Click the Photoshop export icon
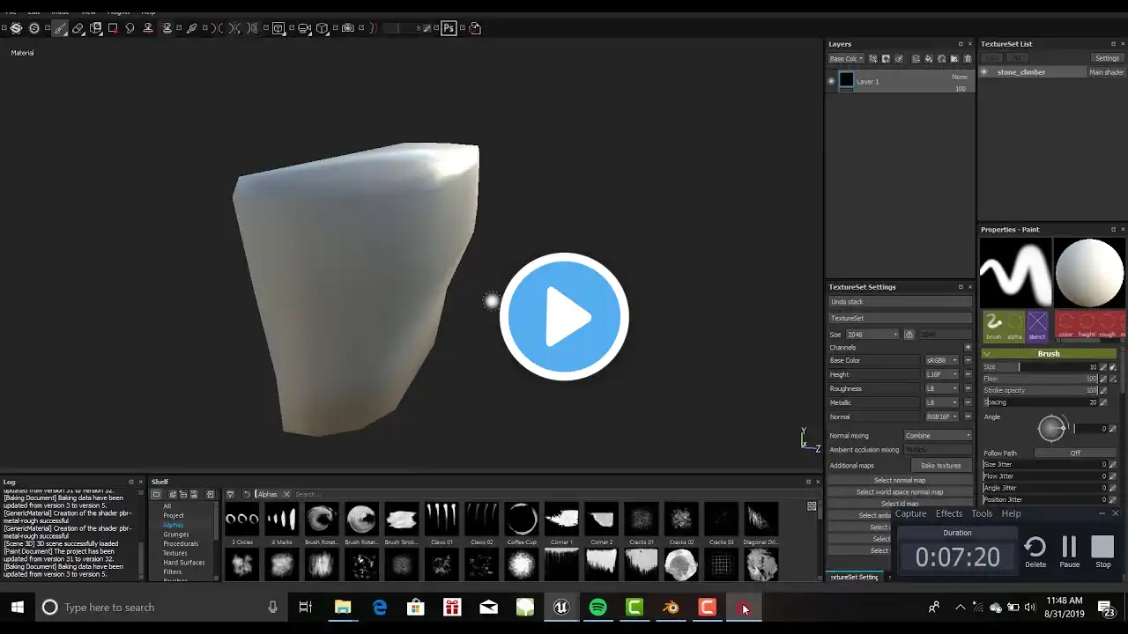 coord(449,28)
